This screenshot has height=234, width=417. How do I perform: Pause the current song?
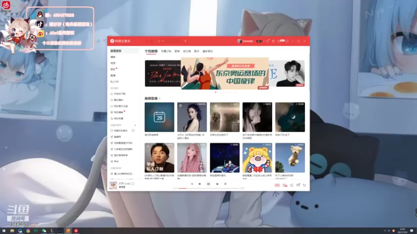(208, 184)
